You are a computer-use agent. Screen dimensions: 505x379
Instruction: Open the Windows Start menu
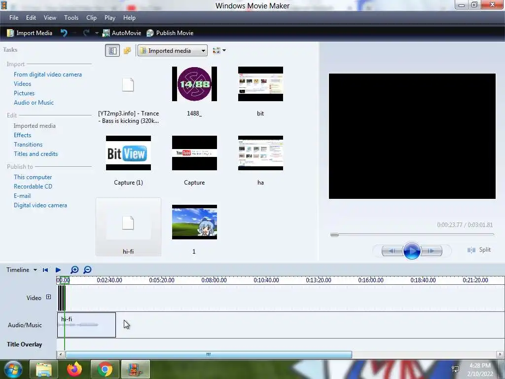pyautogui.click(x=13, y=369)
